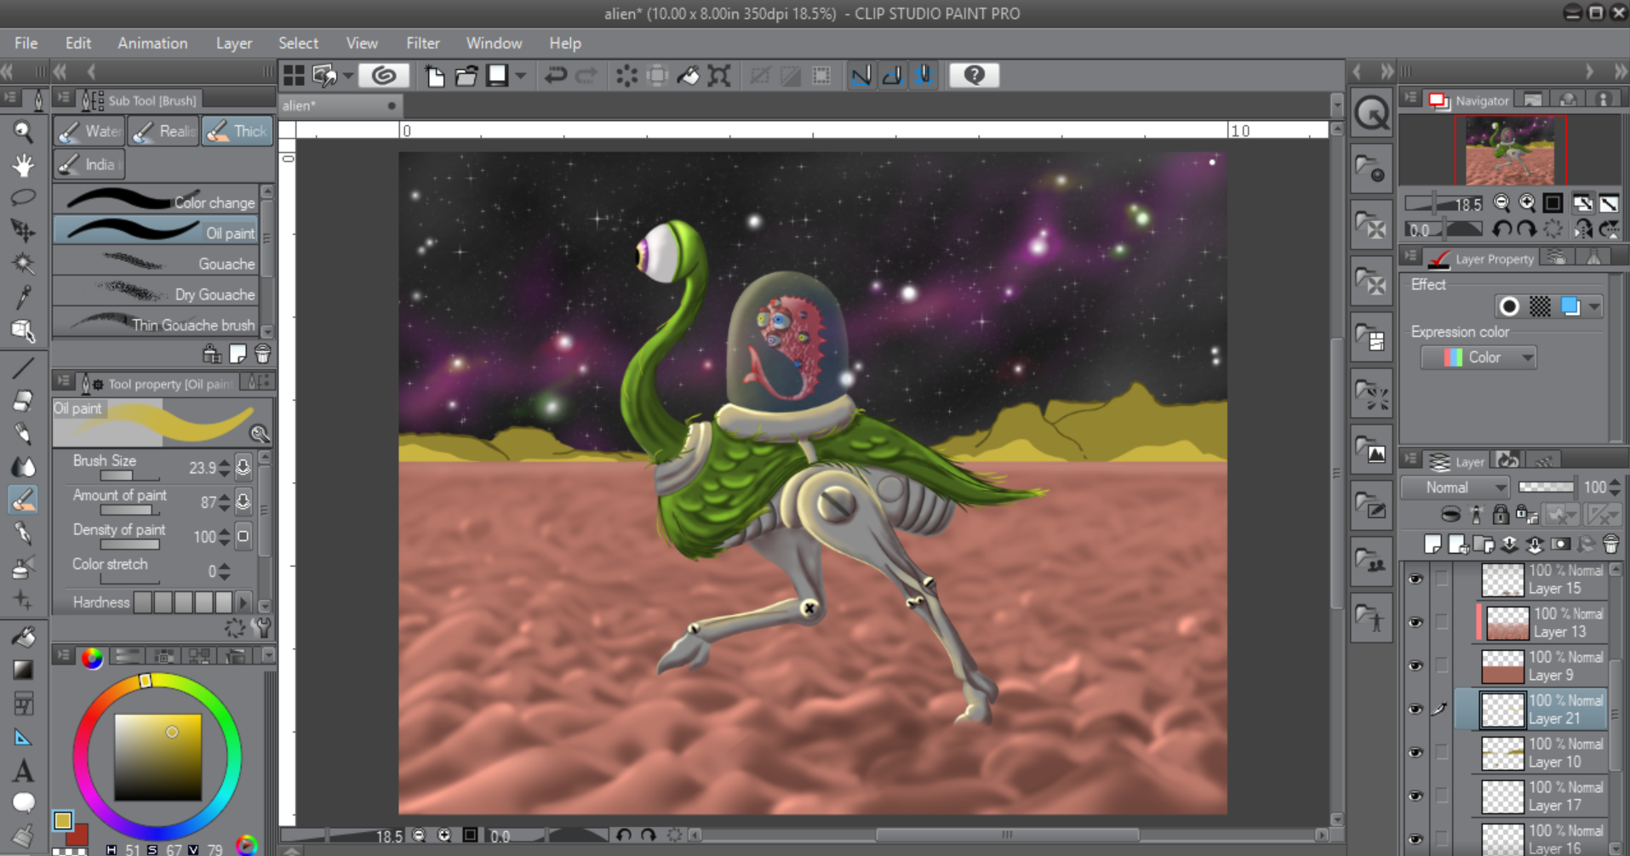Hide Layer 15 with eye icon
The height and width of the screenshot is (856, 1630).
tap(1416, 579)
